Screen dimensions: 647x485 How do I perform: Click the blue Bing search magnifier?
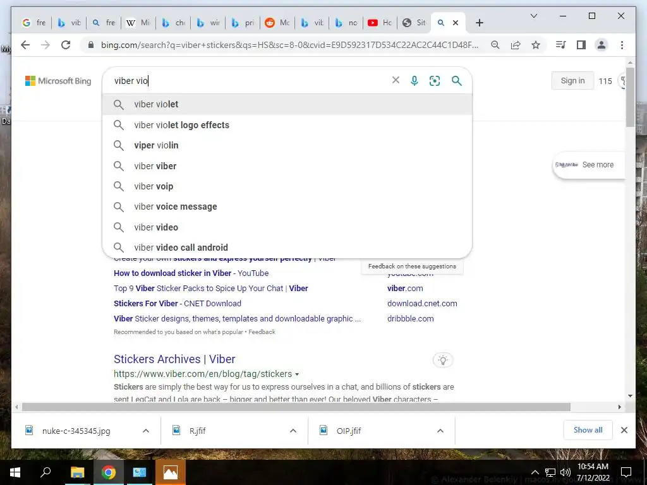click(x=456, y=81)
